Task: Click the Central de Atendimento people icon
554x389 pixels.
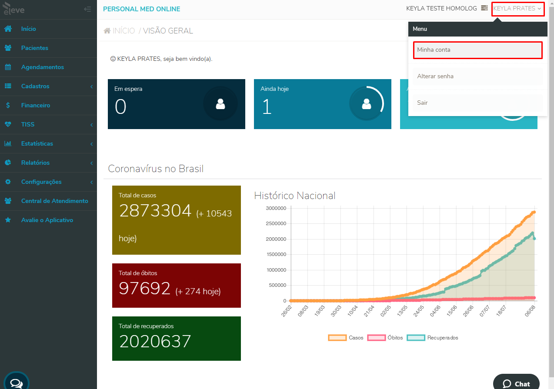Action: coord(8,201)
